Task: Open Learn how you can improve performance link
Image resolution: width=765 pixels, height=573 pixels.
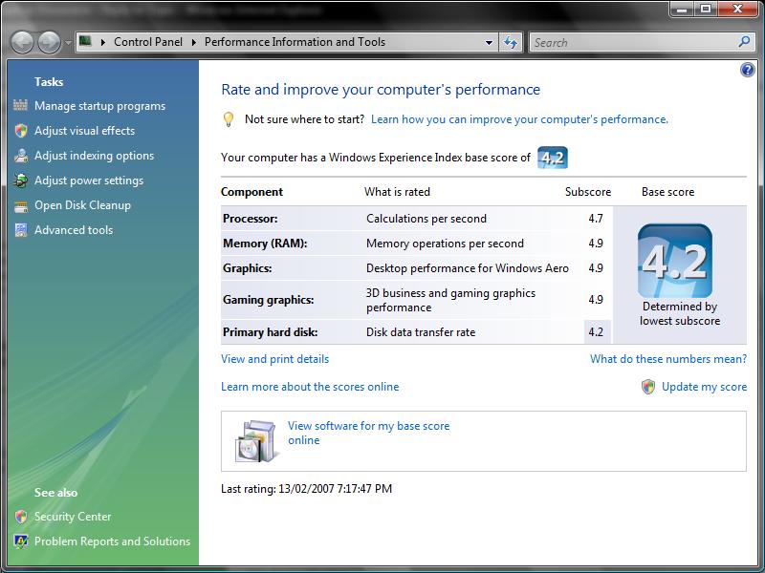Action: pos(519,119)
